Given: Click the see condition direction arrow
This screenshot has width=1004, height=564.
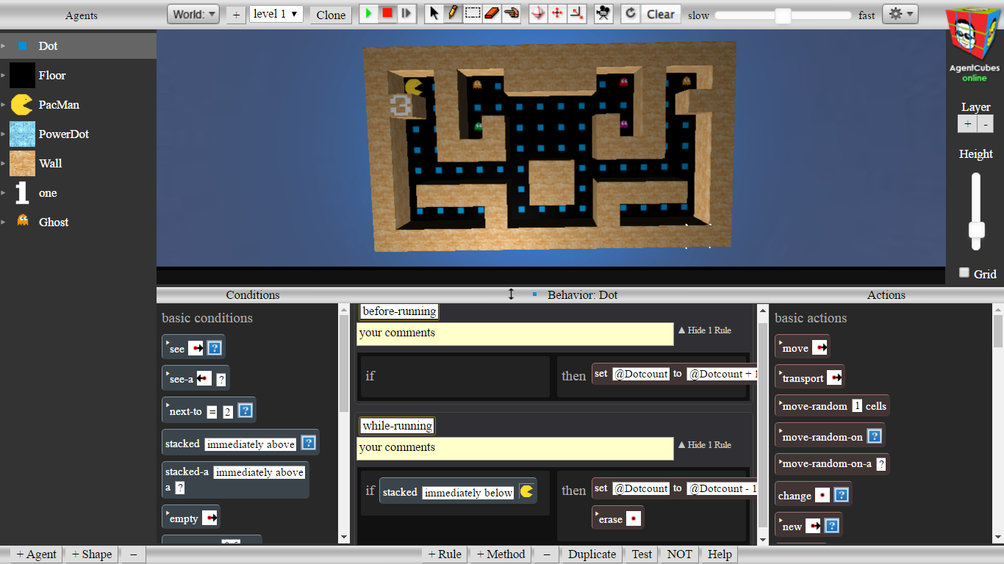Looking at the screenshot, I should [196, 349].
